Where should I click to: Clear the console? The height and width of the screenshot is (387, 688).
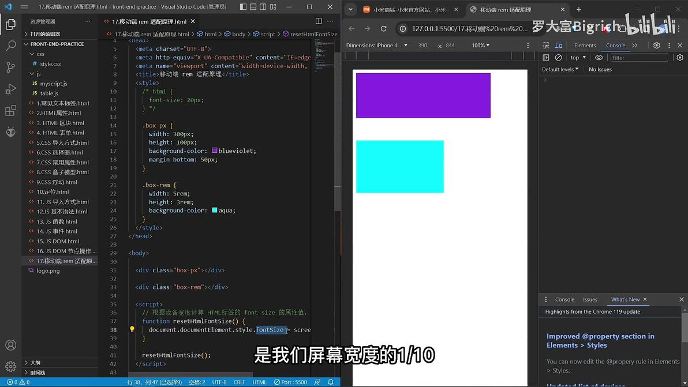point(558,58)
